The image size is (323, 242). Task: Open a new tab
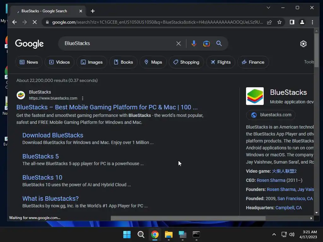93,11
